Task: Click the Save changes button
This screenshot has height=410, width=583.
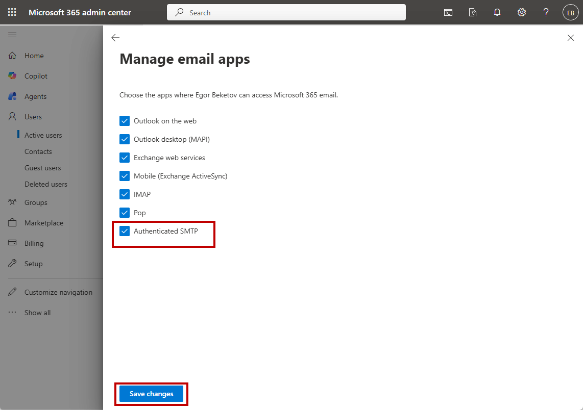Action: [x=151, y=394]
